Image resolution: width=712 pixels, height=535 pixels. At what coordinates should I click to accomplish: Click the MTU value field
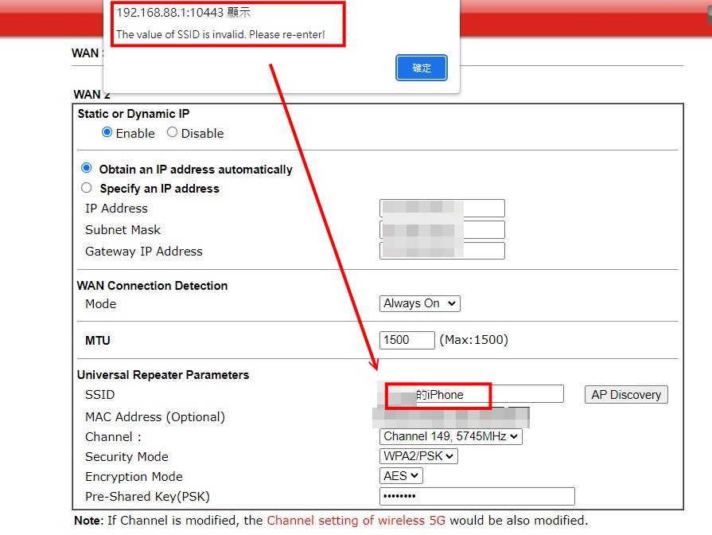pyautogui.click(x=407, y=340)
